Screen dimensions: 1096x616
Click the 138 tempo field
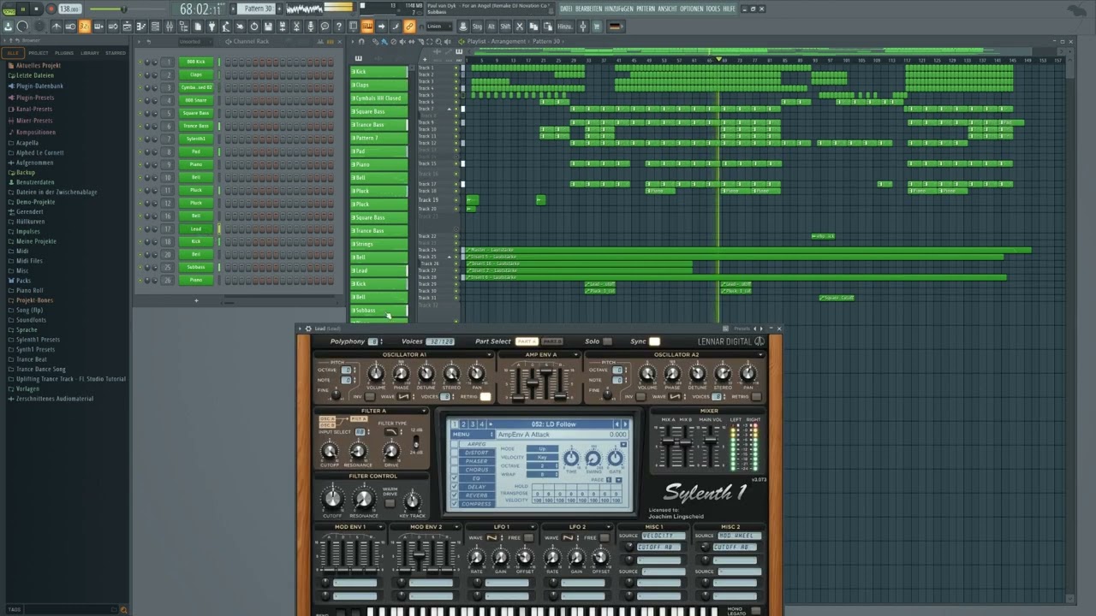pyautogui.click(x=70, y=9)
